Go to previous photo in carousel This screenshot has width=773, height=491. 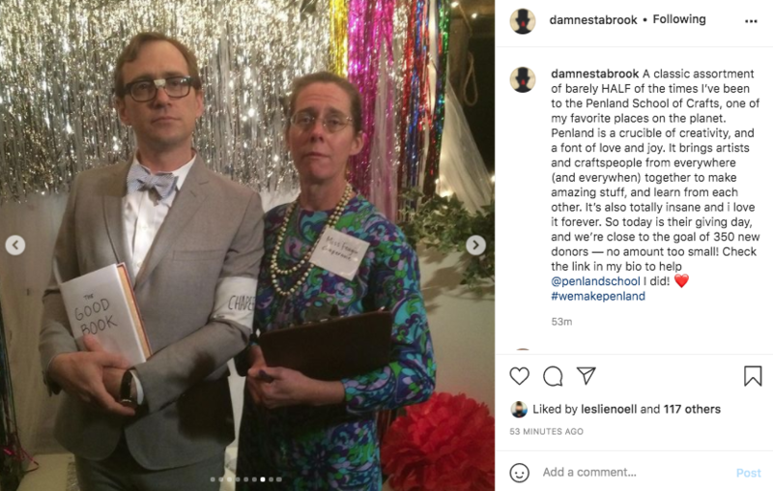coord(15,245)
